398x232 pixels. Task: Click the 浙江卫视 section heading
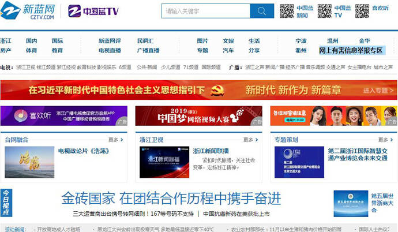[x=151, y=140]
